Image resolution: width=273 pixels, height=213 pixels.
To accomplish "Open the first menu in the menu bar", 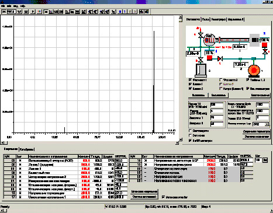I will point(3,6).
